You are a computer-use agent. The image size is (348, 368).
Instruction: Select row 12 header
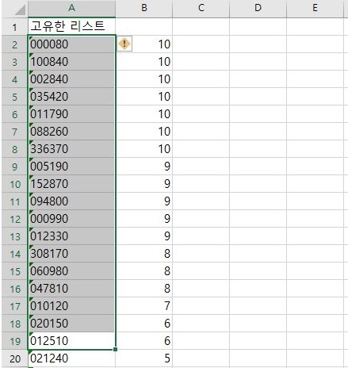[14, 219]
